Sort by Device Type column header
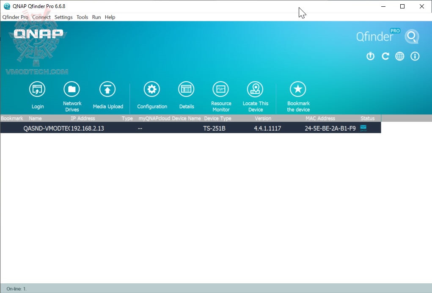Viewport: 432px width, 293px height. [x=217, y=118]
